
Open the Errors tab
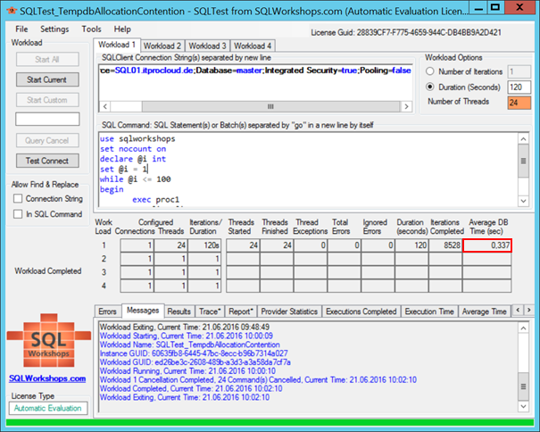[107, 312]
